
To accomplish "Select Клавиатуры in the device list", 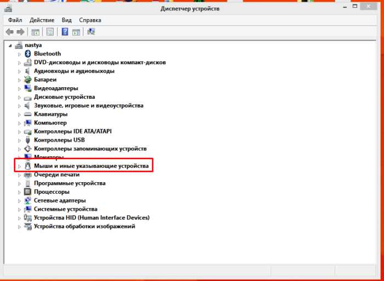I will (x=50, y=114).
